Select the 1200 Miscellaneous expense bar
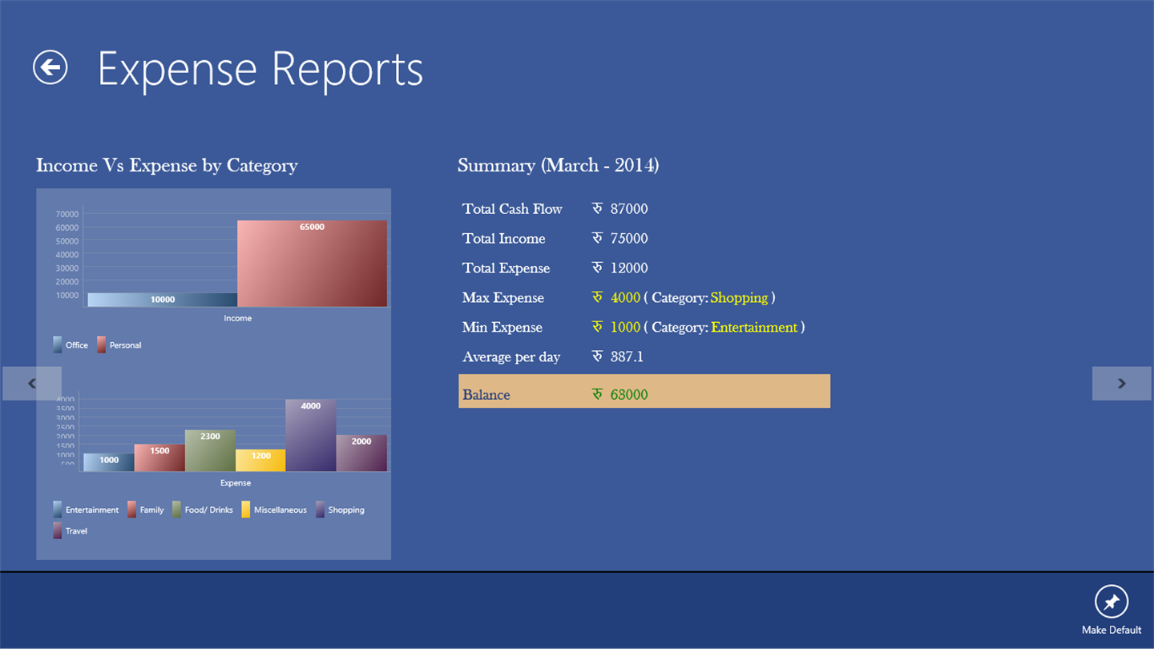 (260, 461)
